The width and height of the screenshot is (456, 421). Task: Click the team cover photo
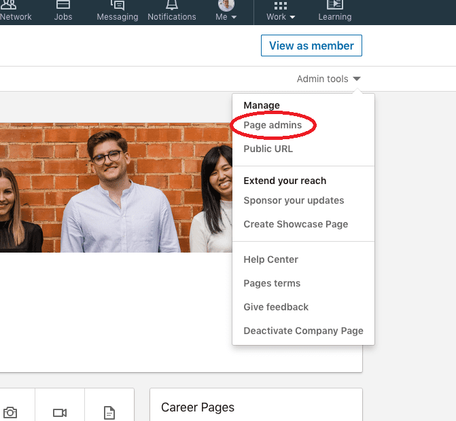116,187
